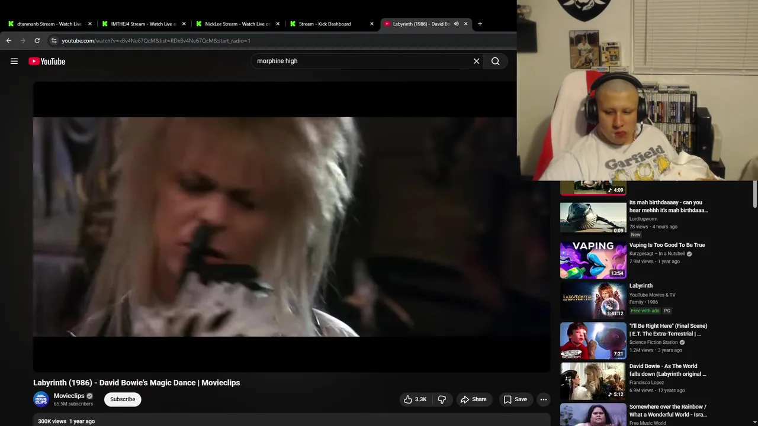The image size is (758, 426).
Task: Save the video to a playlist
Action: (515, 399)
